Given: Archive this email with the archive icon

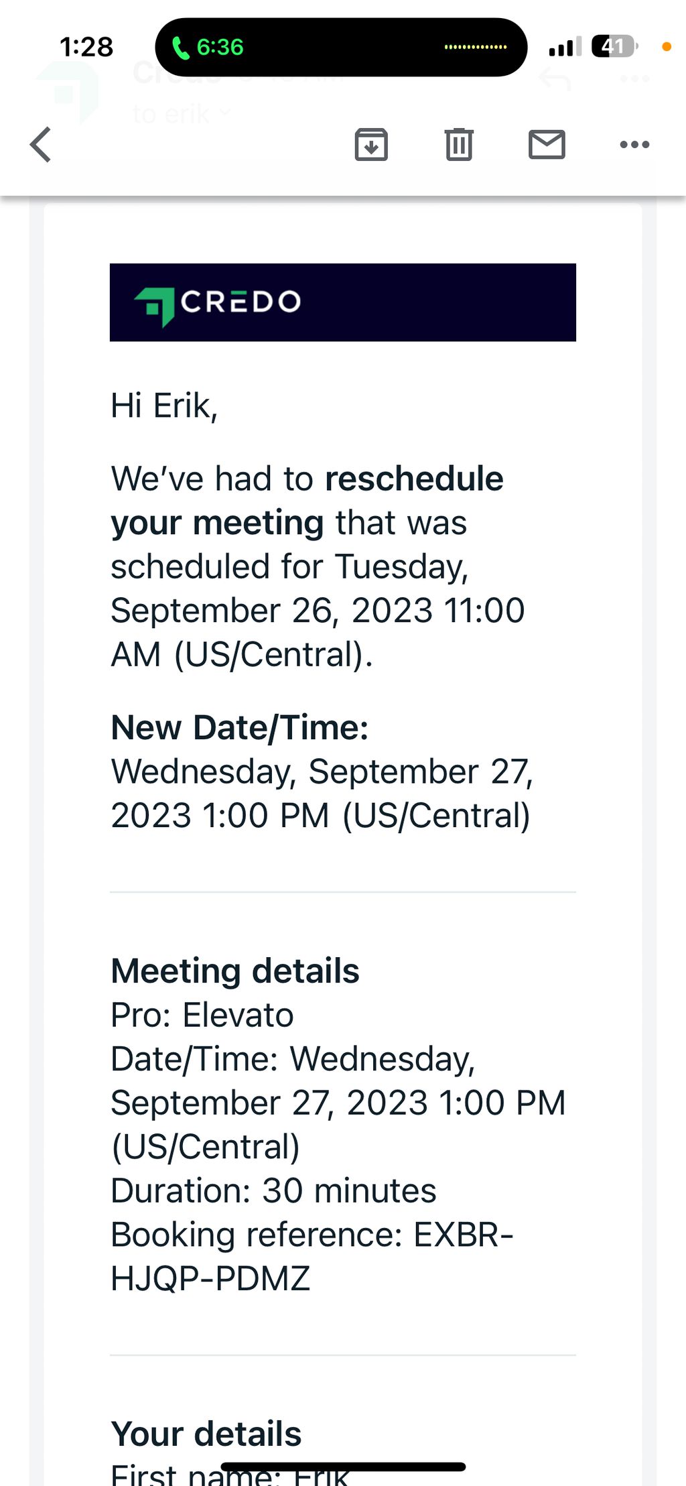Looking at the screenshot, I should coord(371,144).
